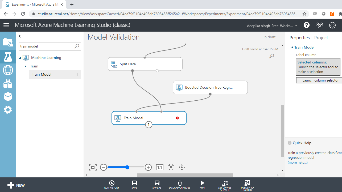Click the module search input field

[46, 46]
